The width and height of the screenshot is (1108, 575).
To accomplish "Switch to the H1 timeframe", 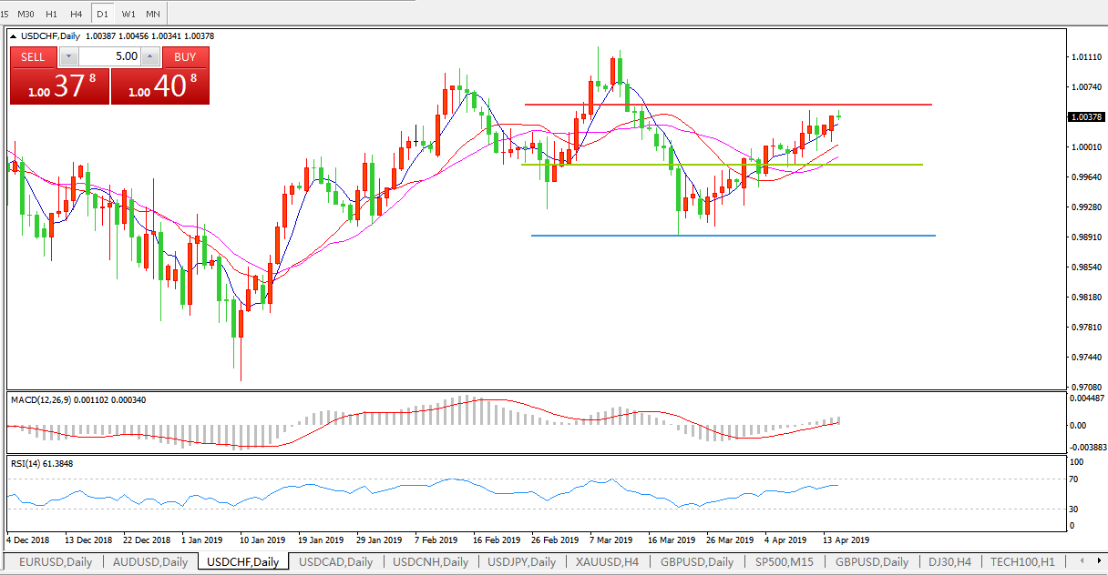I will (x=52, y=14).
